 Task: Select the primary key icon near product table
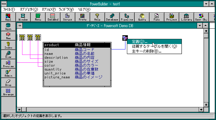coord(125,38)
